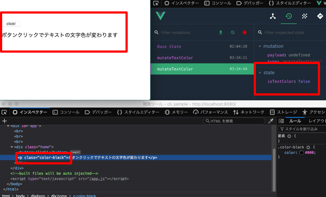Image resolution: width=326 pixels, height=197 pixels.
Task: Click the top panel element picker icon
Action: (156, 3)
